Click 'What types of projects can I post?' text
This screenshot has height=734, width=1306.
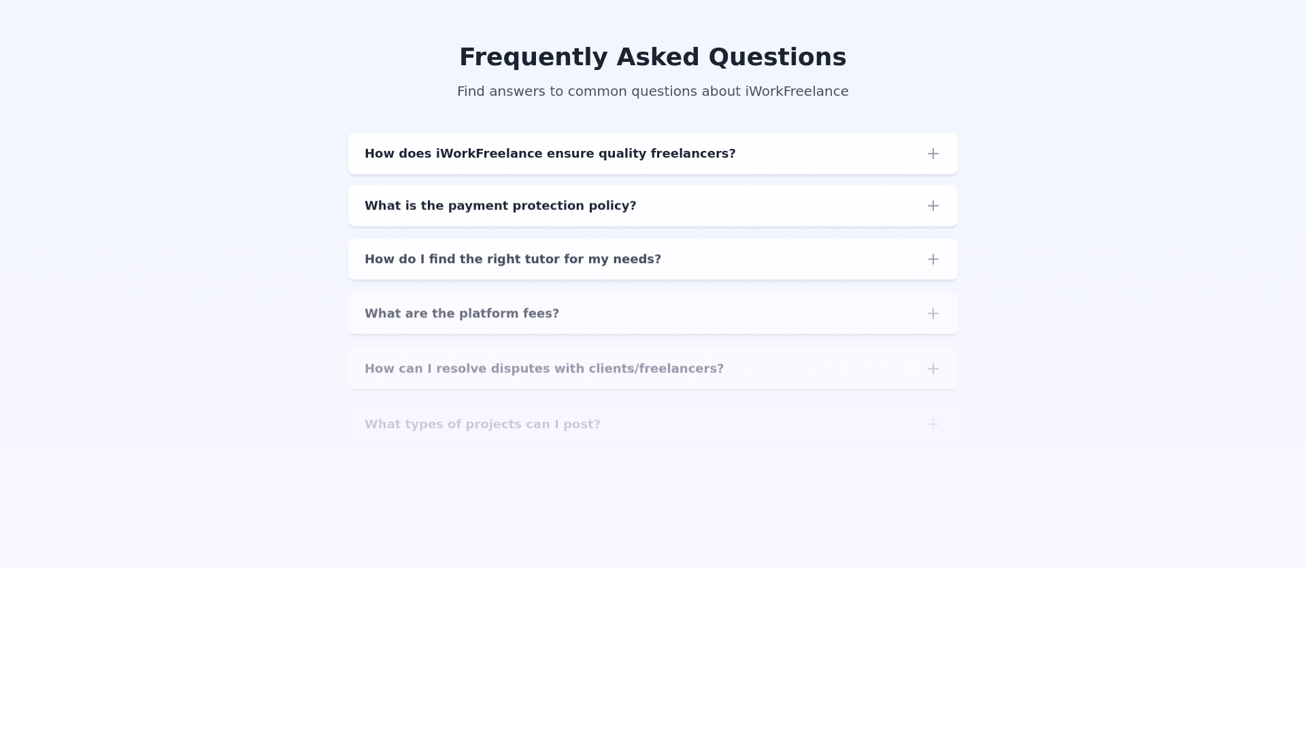482,425
